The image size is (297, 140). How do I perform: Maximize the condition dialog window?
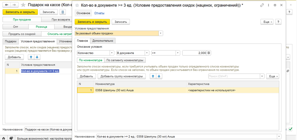tap(275, 5)
